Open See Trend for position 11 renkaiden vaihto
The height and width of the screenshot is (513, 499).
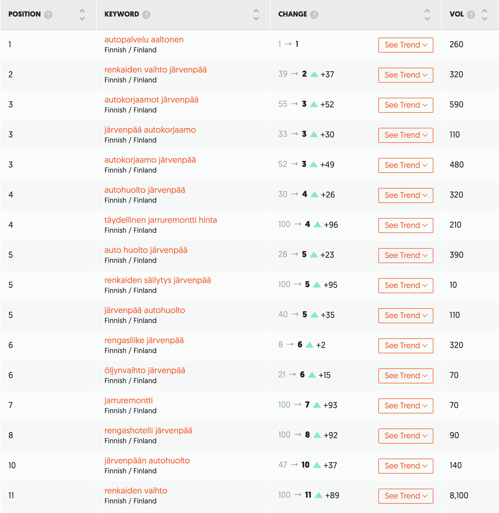405,496
